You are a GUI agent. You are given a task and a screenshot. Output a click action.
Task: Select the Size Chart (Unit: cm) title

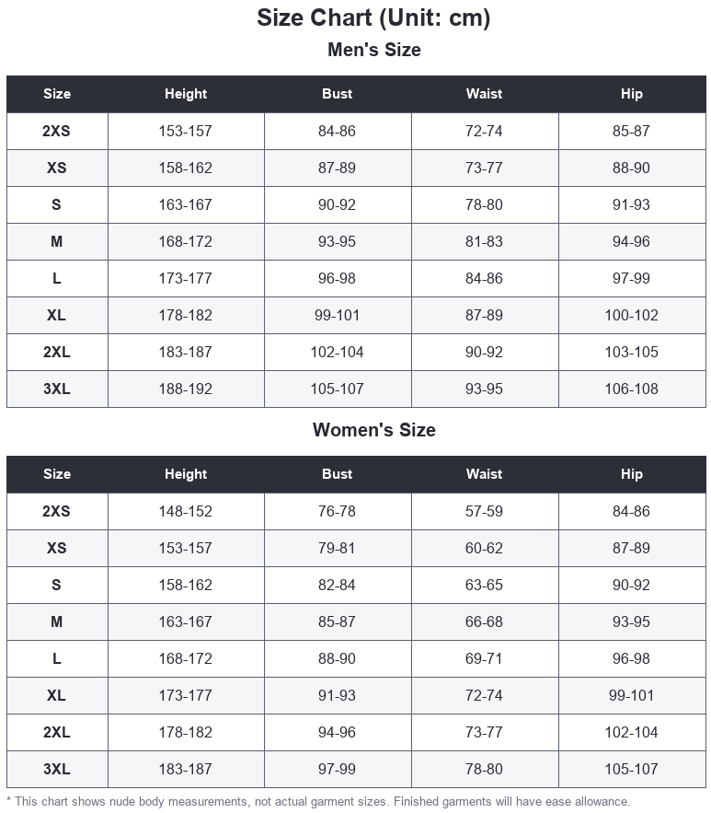(373, 17)
